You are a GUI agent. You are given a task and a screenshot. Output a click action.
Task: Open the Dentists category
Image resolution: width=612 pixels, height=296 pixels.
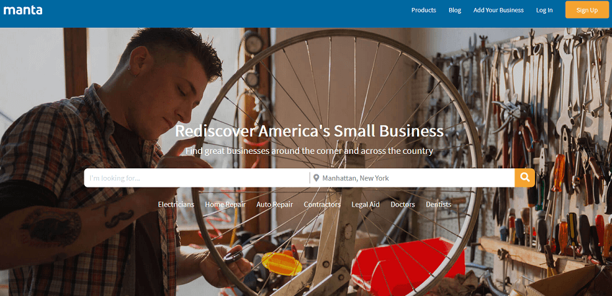click(439, 205)
